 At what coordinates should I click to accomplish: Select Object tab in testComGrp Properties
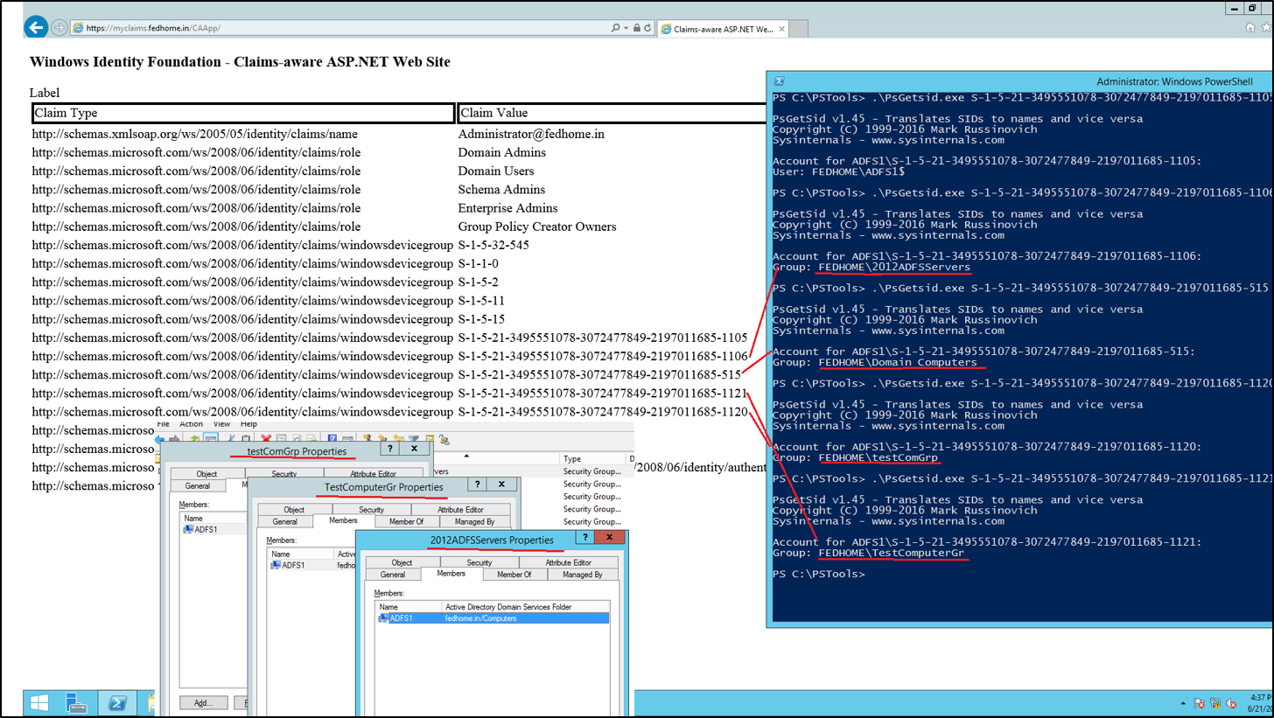(x=206, y=474)
